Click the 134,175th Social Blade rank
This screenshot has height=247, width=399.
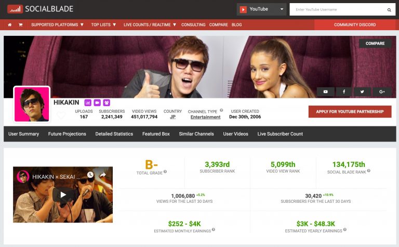tap(349, 164)
